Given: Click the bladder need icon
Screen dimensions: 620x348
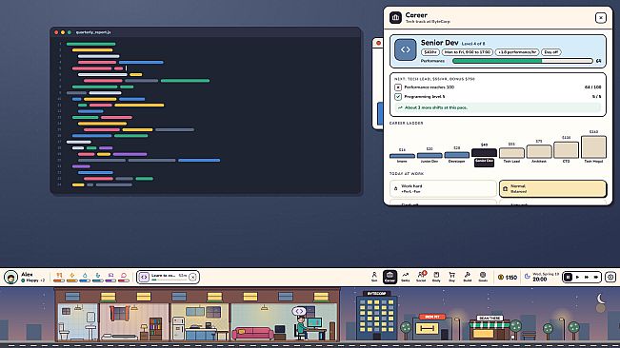Looking at the screenshot, I should click(x=98, y=277).
